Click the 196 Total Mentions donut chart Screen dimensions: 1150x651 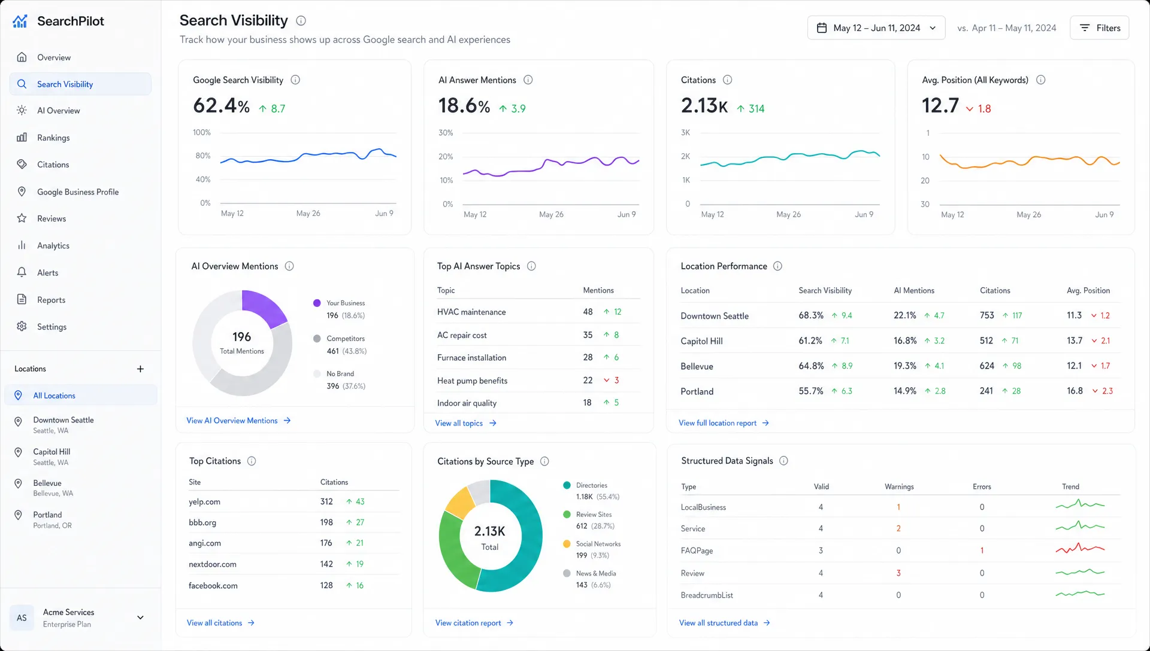242,343
